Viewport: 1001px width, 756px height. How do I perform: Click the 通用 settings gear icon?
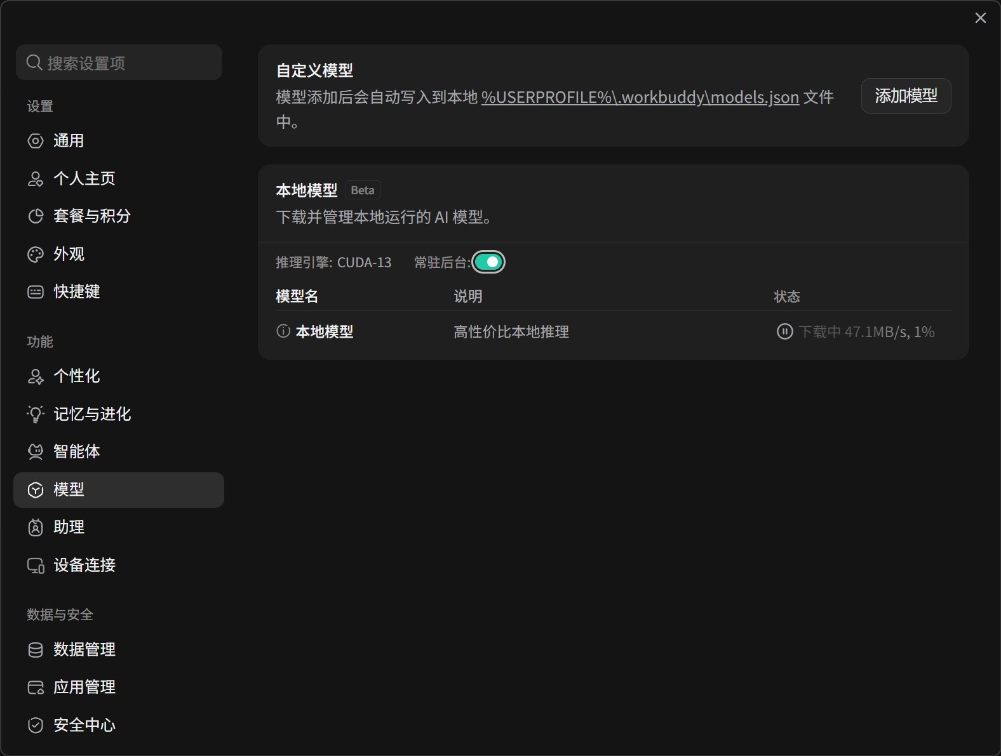tap(36, 141)
